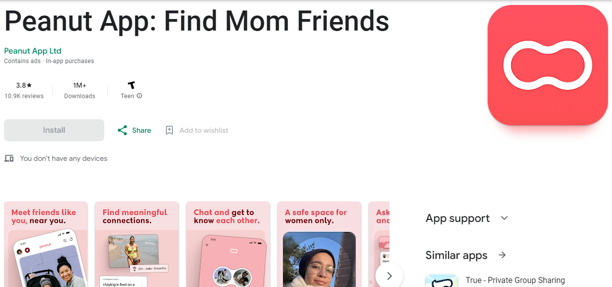Open the True - Private Group Sharing link
612x287 pixels.
(515, 280)
